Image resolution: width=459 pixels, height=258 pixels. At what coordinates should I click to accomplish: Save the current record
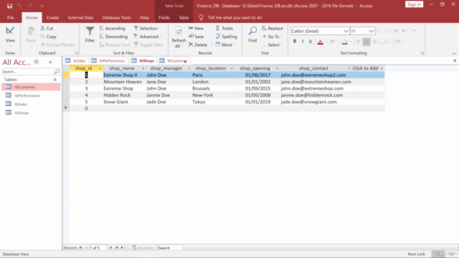tap(196, 37)
